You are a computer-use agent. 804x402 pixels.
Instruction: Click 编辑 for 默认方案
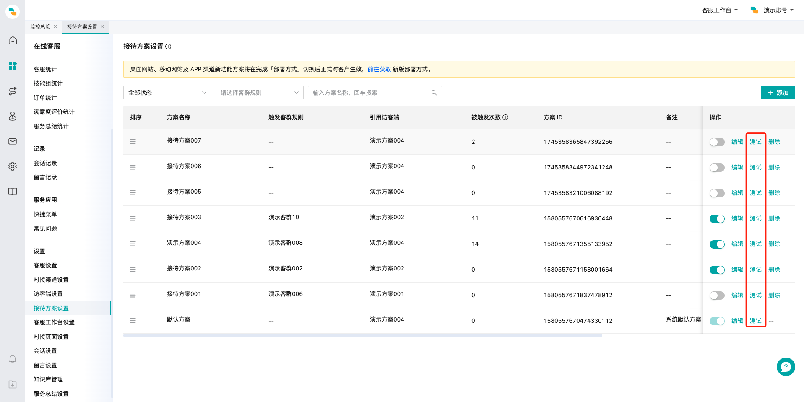click(x=737, y=321)
